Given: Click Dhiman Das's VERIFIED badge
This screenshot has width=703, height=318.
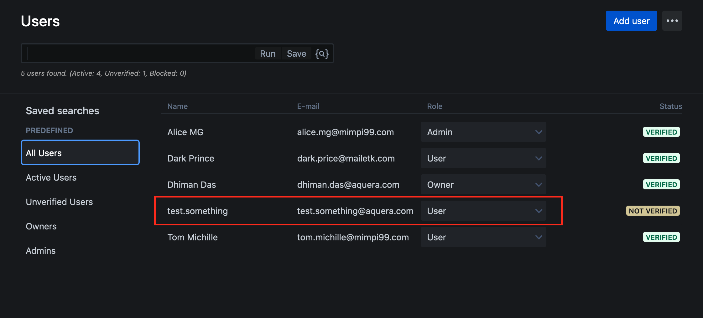Looking at the screenshot, I should point(661,184).
